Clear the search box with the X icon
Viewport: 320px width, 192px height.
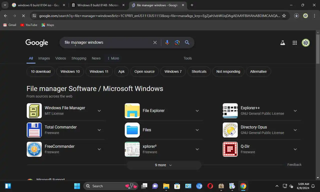point(155,42)
